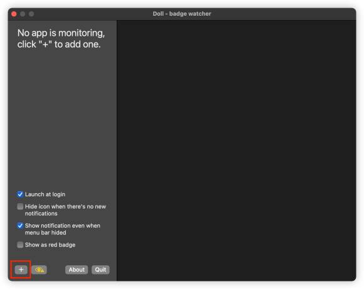Click the yellow eye warning icon button
The image size is (364, 289).
pos(40,270)
